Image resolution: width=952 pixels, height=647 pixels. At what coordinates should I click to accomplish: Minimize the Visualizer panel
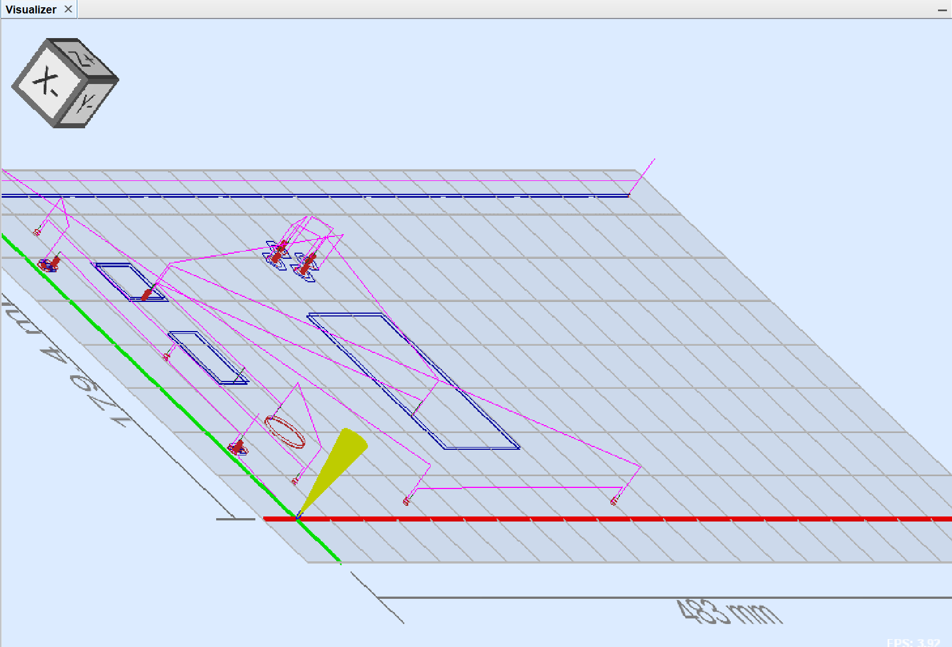(942, 10)
